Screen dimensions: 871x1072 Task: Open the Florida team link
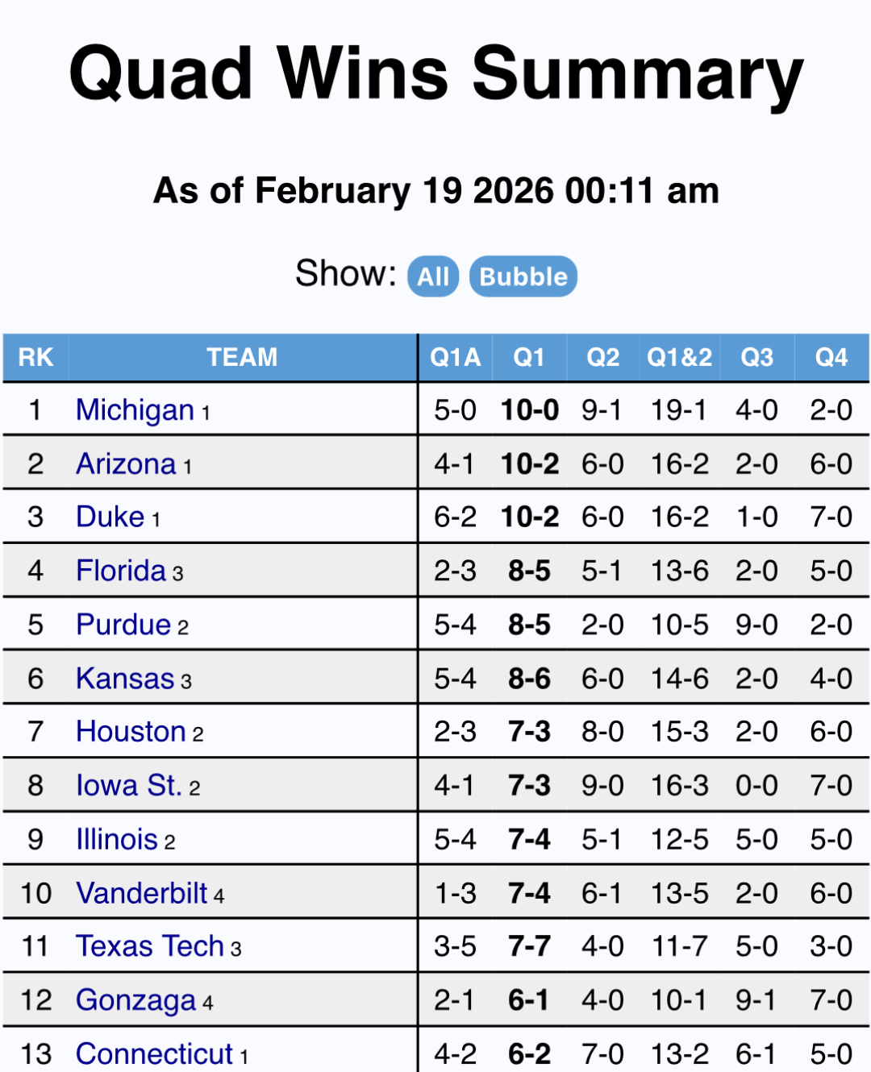click(121, 571)
